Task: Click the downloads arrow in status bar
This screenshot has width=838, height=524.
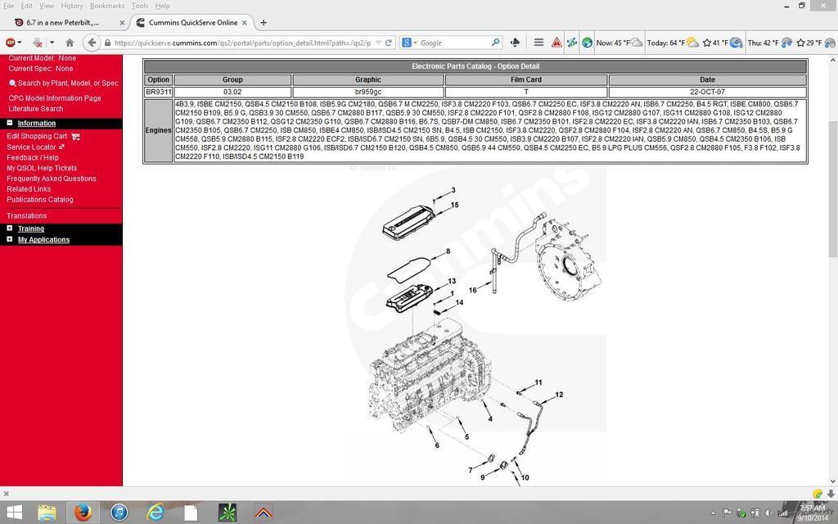Action: (830, 494)
